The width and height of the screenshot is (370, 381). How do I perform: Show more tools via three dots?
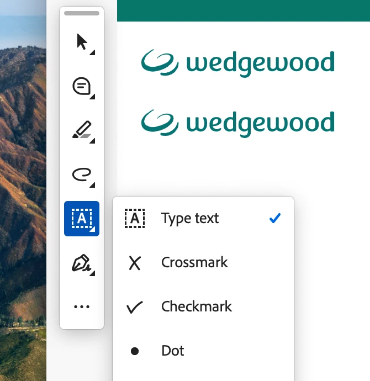pos(82,306)
